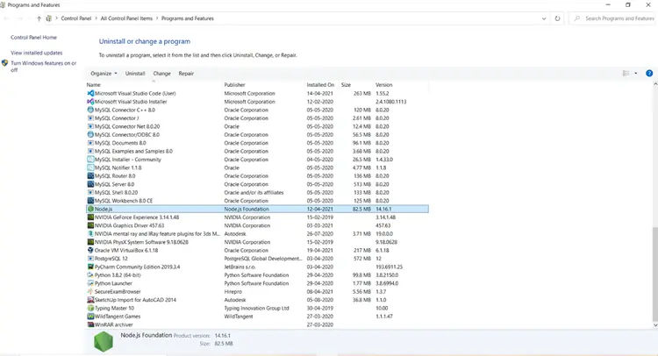The height and width of the screenshot is (356, 658).
Task: Click the Visual Studio Installer icon
Action: click(x=90, y=102)
